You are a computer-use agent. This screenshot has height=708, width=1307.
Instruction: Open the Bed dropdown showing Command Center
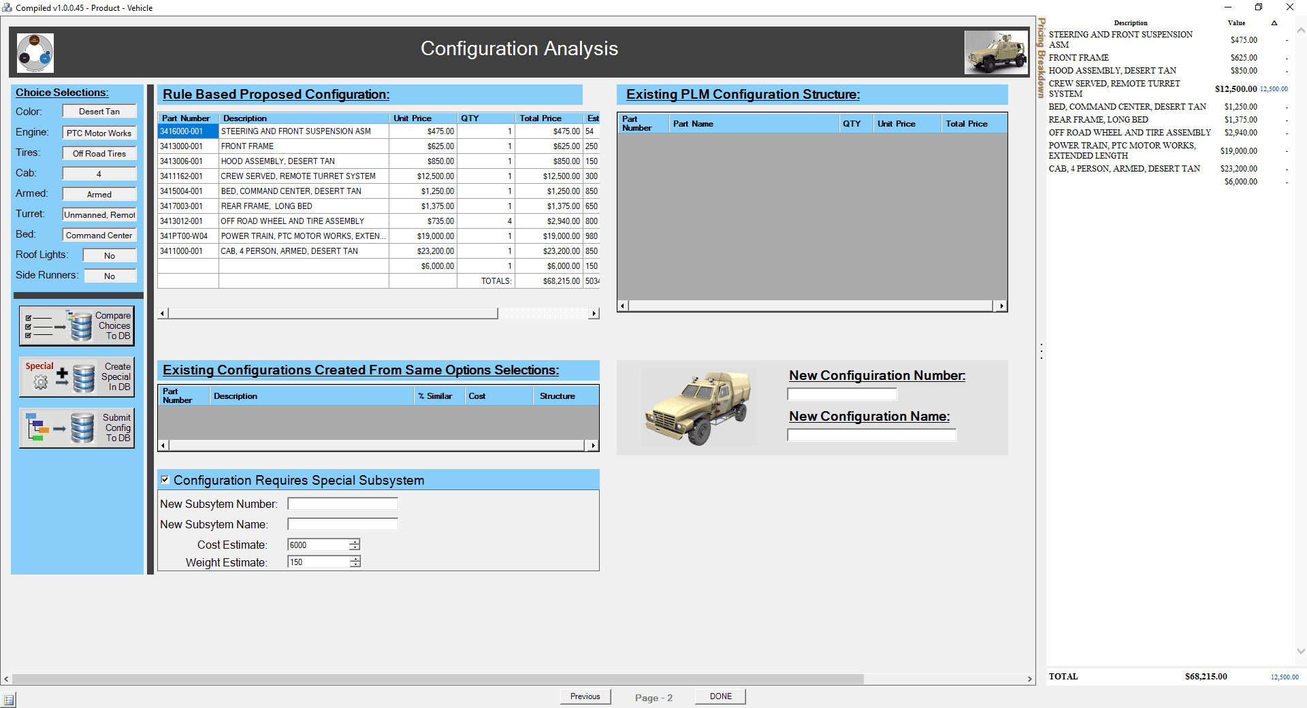[x=99, y=236]
